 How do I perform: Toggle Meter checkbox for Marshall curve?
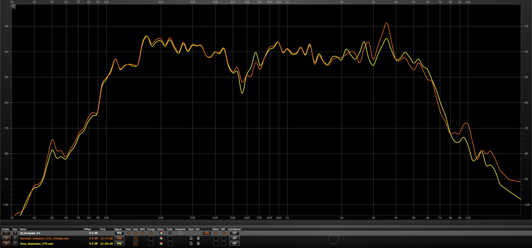pos(216,238)
